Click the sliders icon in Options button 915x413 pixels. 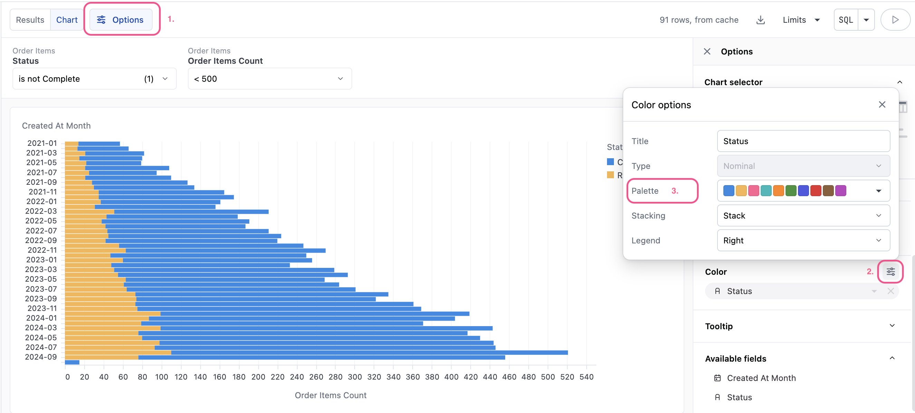(101, 20)
